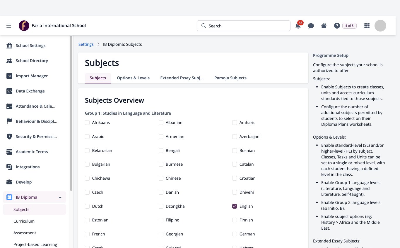
Task: Click the Integrations stacked squares icon
Action: [x=9, y=167]
